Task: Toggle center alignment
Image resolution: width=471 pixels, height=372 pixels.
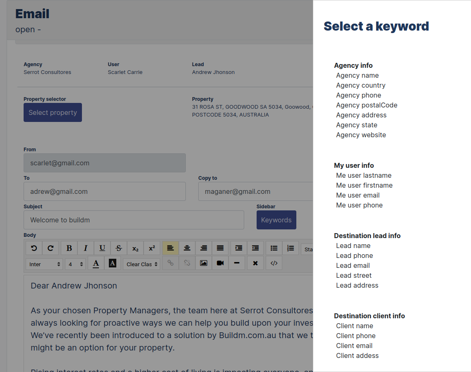Action: pyautogui.click(x=187, y=248)
